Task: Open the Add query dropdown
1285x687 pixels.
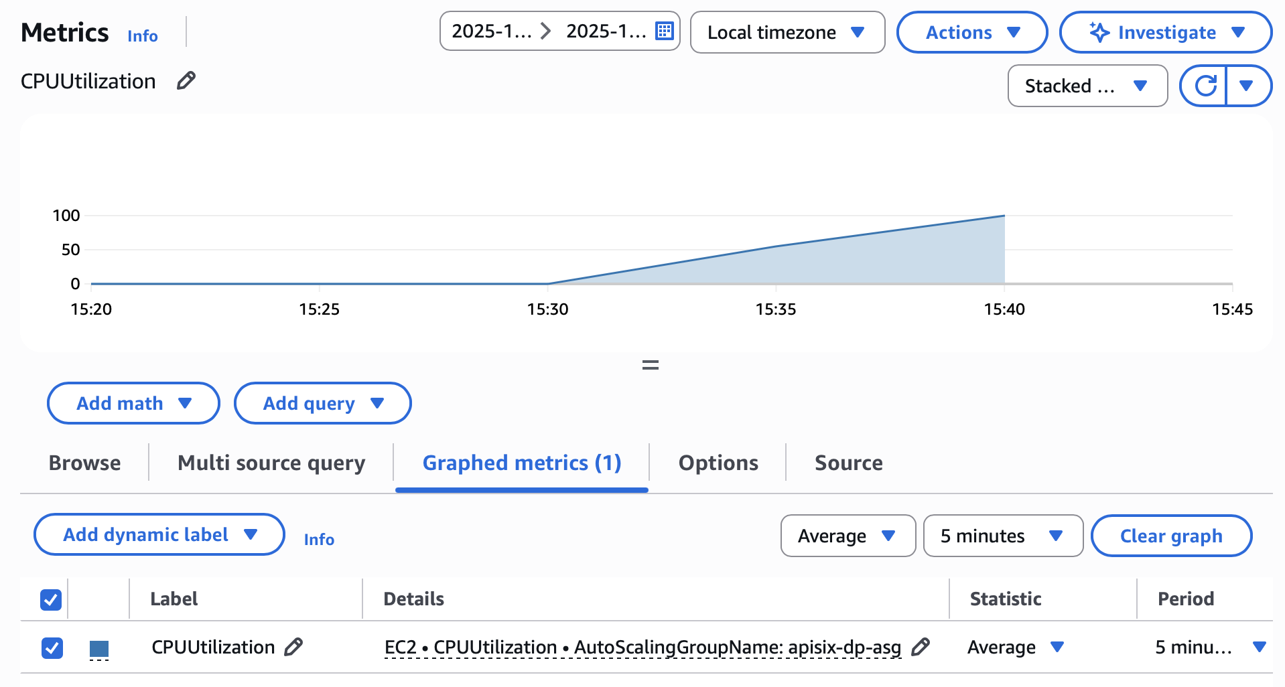Action: [322, 403]
